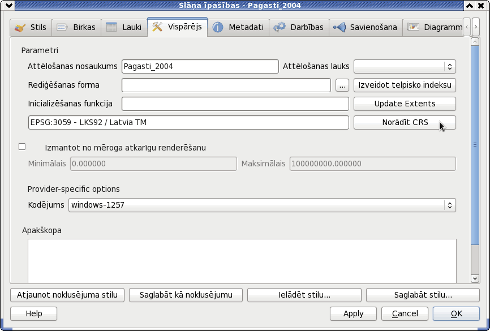Viewport: 490px width, 331px height.
Task: Open Help for layer properties
Action: click(34, 314)
